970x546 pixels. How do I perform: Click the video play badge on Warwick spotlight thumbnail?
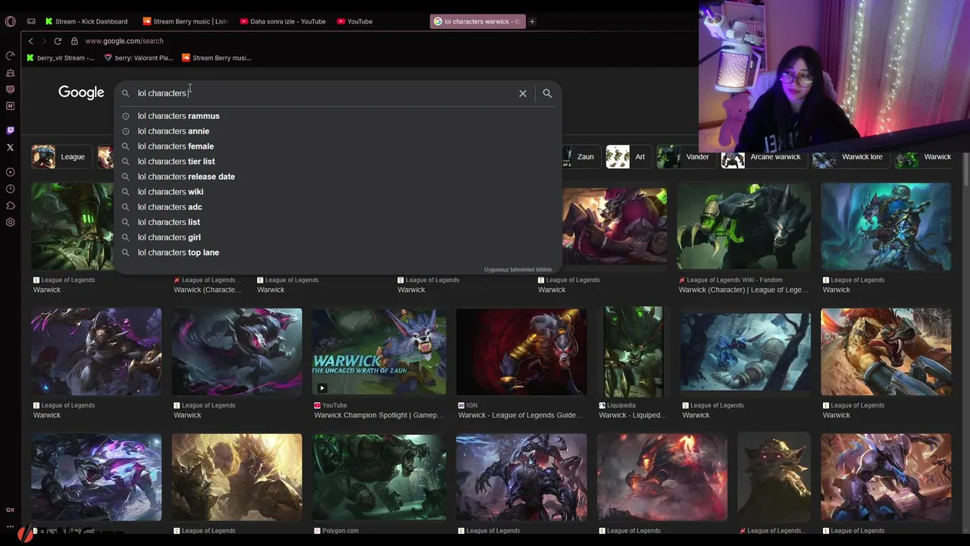click(321, 388)
